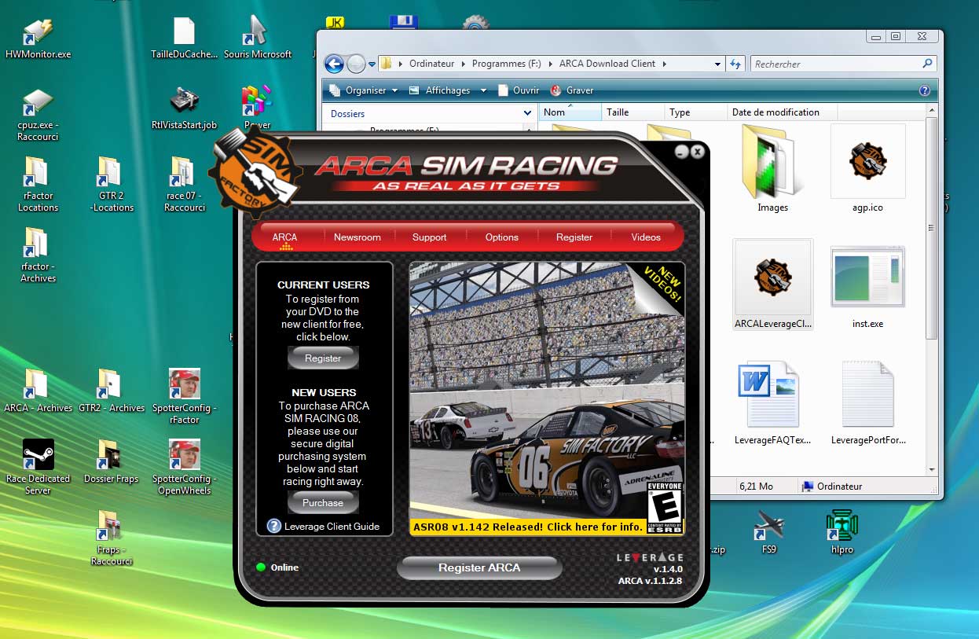Collapse the Dossiers pane chevron
Screen dimensions: 979x639
[x=527, y=113]
